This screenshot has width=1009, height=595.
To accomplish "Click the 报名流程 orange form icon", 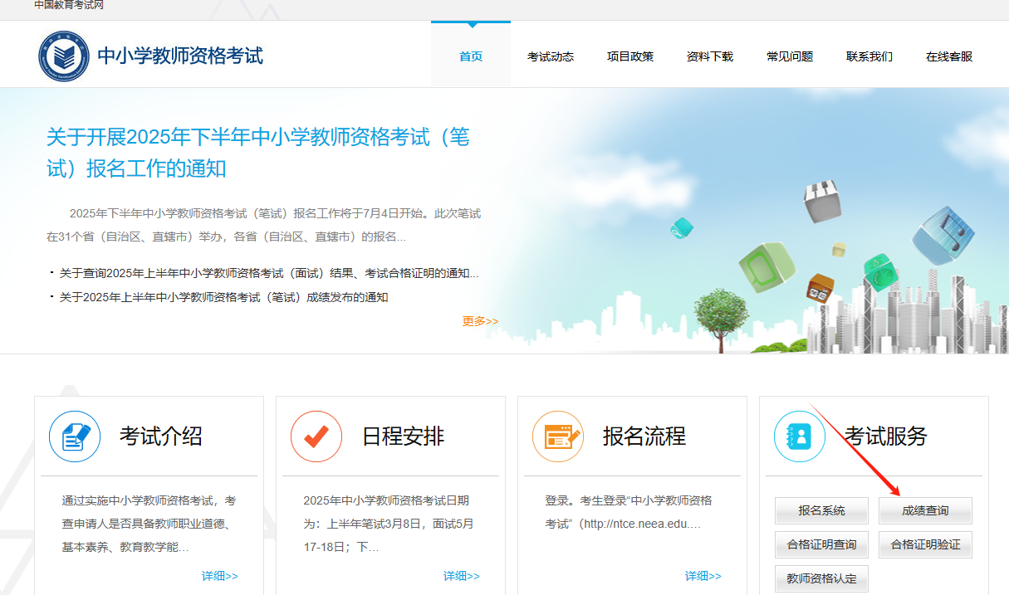I will 558,436.
